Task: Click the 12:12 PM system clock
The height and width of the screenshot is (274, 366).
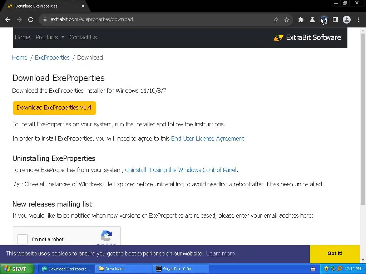Action: (x=353, y=269)
